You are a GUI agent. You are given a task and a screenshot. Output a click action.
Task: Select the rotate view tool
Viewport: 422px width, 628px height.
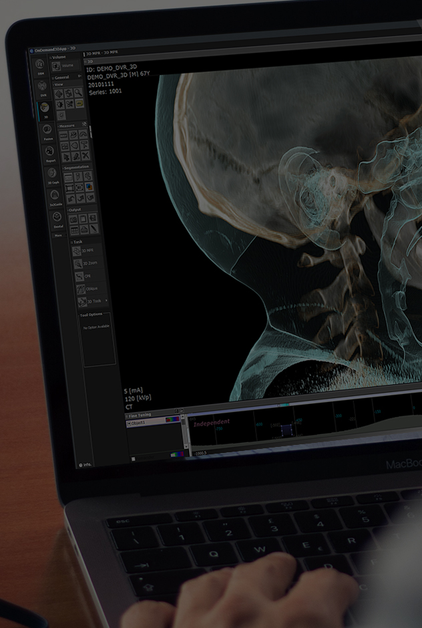[x=69, y=94]
